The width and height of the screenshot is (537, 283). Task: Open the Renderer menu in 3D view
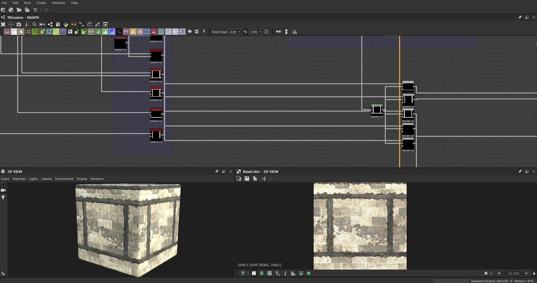click(97, 179)
